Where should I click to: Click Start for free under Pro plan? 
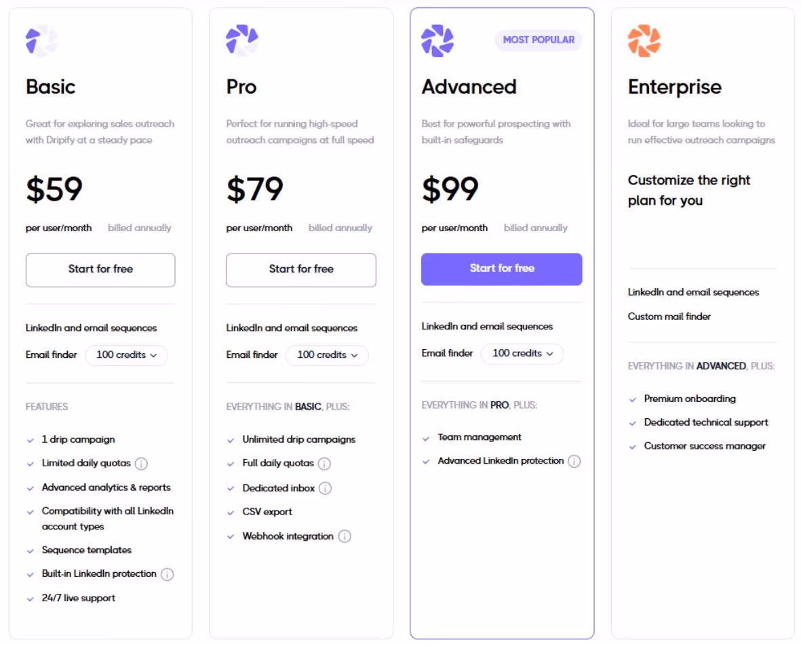300,270
